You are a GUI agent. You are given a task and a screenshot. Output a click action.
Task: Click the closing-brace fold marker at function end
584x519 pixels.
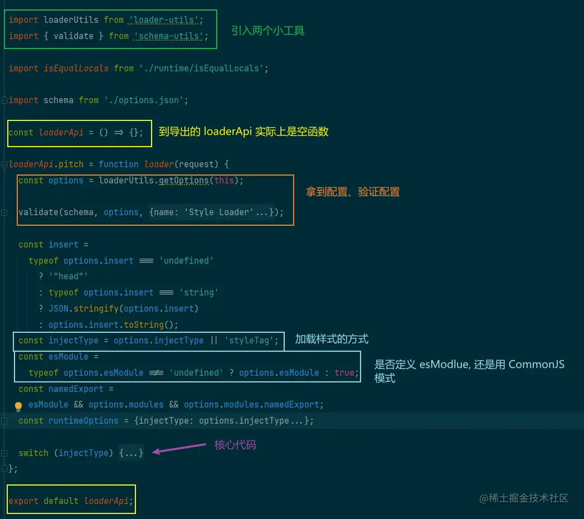pyautogui.click(x=4, y=468)
